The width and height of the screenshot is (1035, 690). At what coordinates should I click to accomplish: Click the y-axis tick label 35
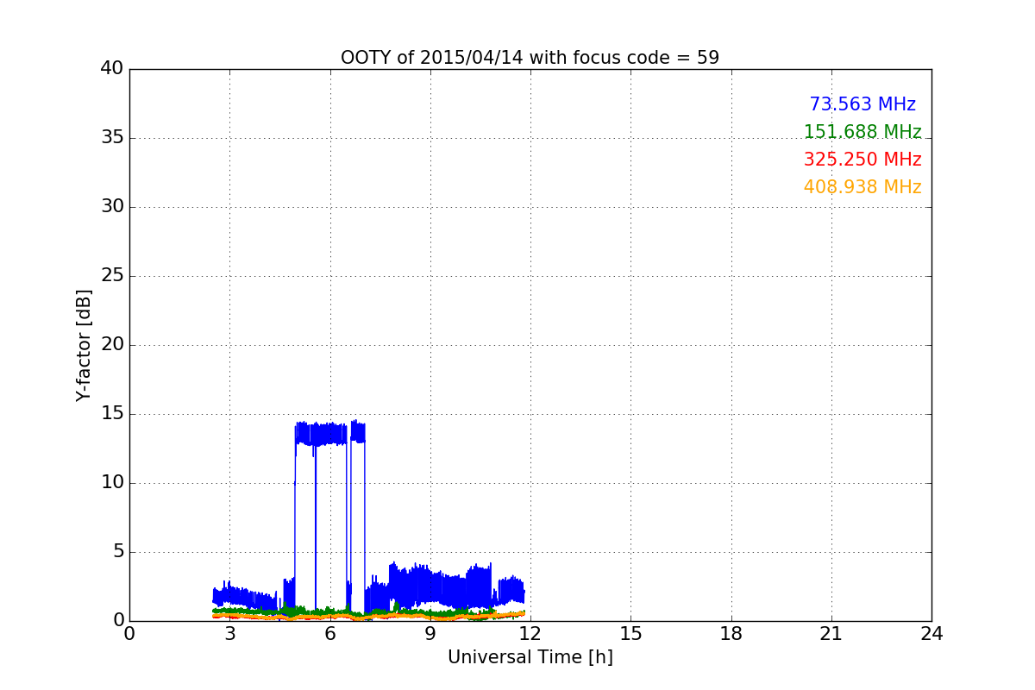coord(112,138)
